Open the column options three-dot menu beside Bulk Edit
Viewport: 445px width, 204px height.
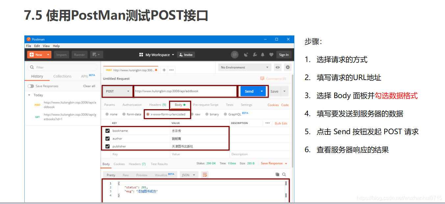[x=267, y=123]
